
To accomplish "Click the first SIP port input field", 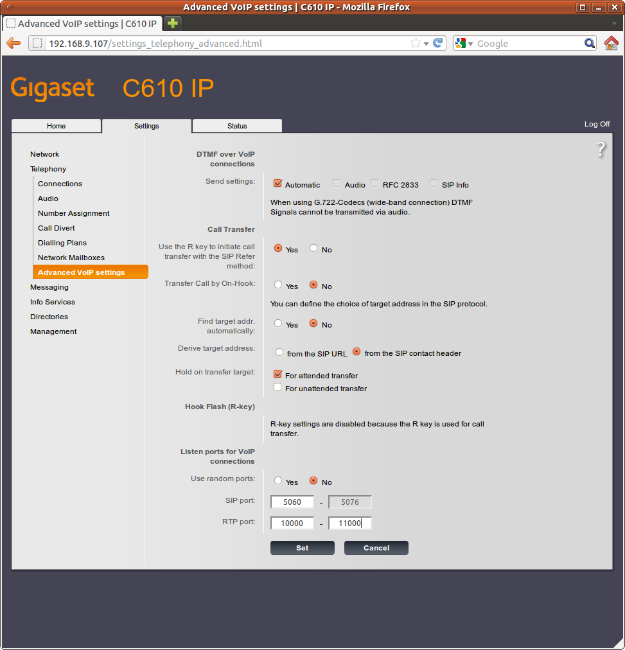I will point(292,502).
